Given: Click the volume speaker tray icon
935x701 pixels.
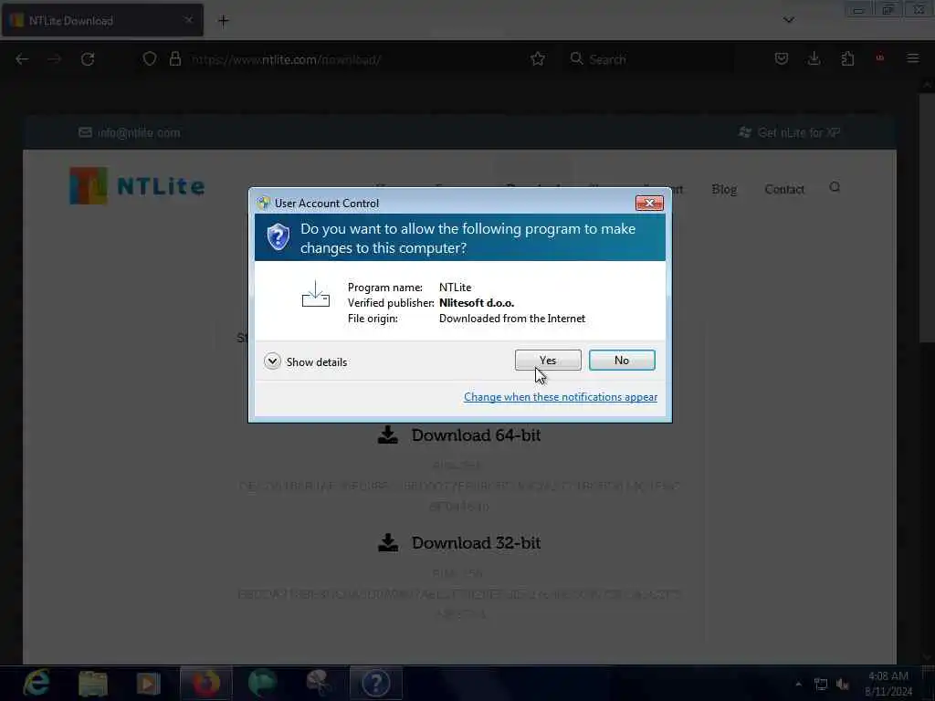Looking at the screenshot, I should pos(843,685).
